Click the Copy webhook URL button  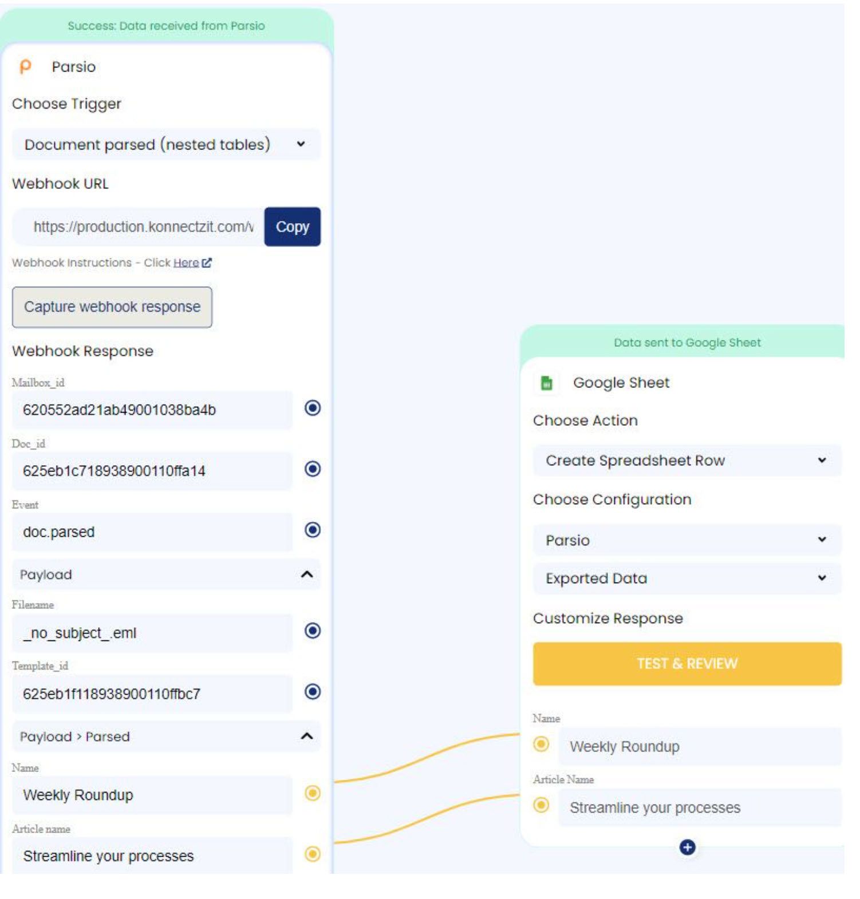coord(292,227)
